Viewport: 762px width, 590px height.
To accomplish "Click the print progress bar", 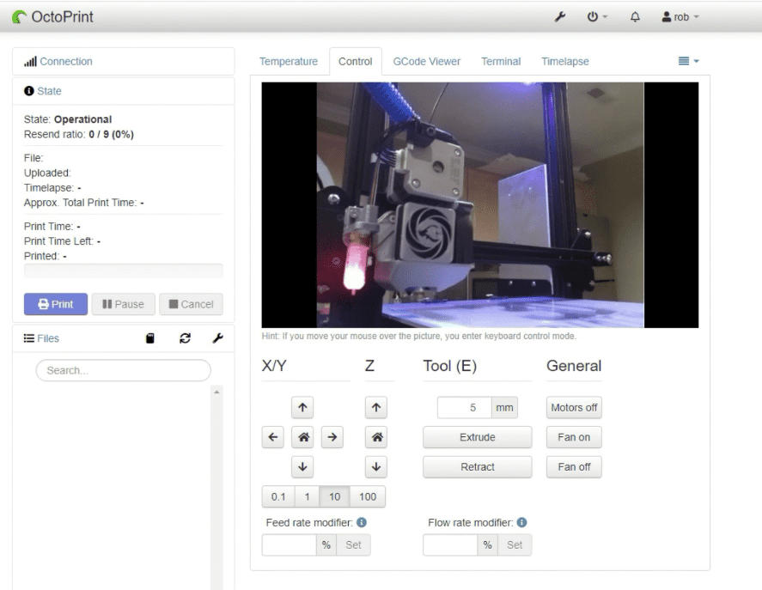I will pyautogui.click(x=124, y=271).
